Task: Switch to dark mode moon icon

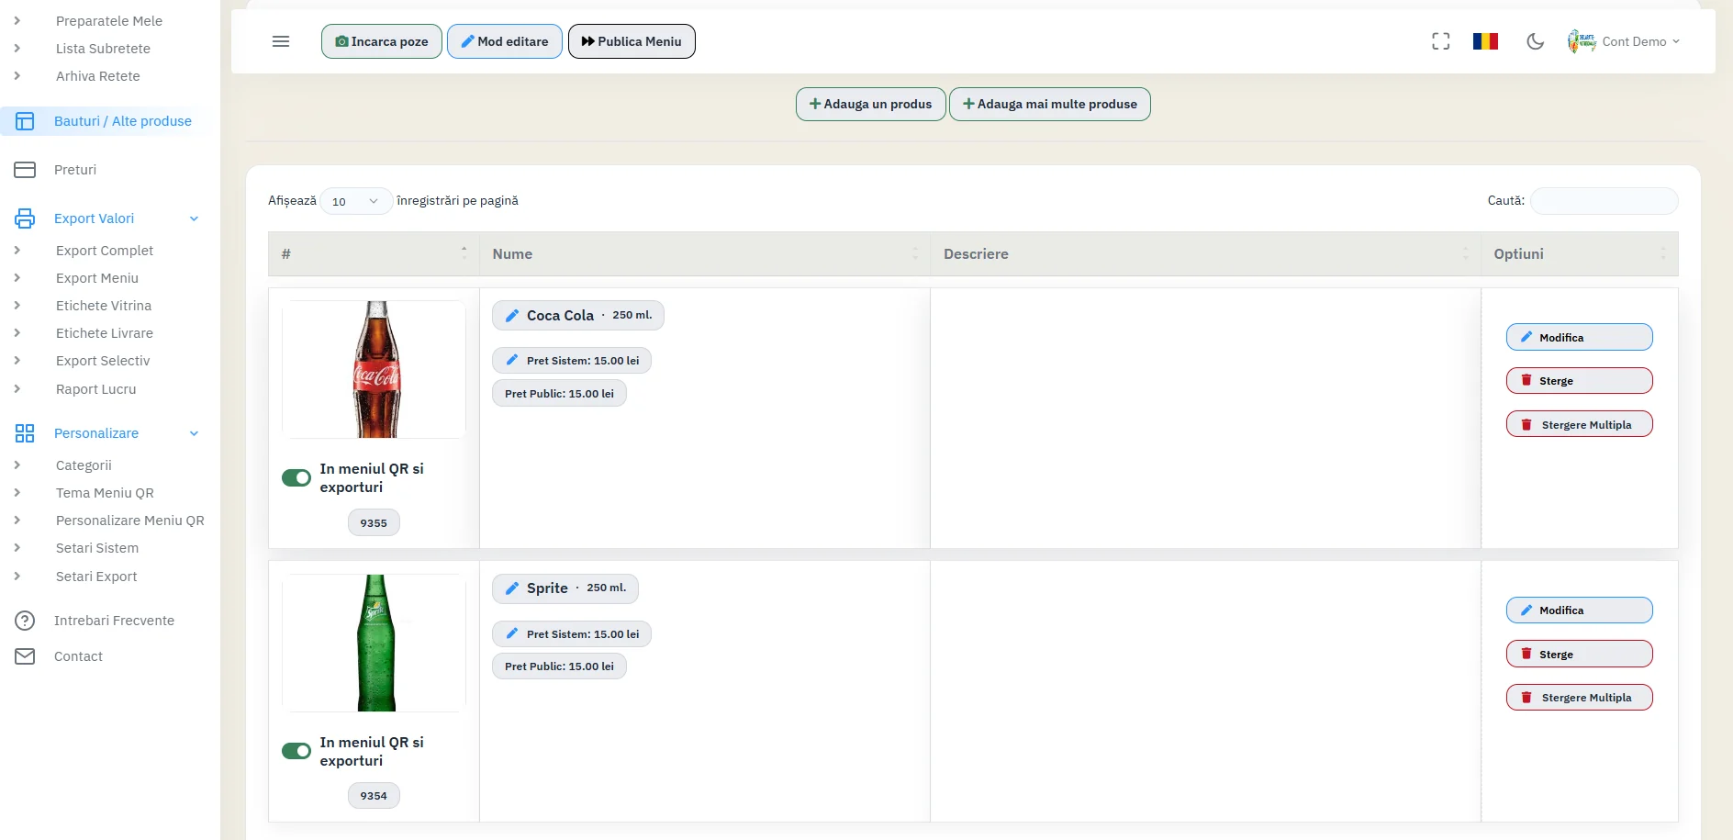Action: click(1535, 41)
